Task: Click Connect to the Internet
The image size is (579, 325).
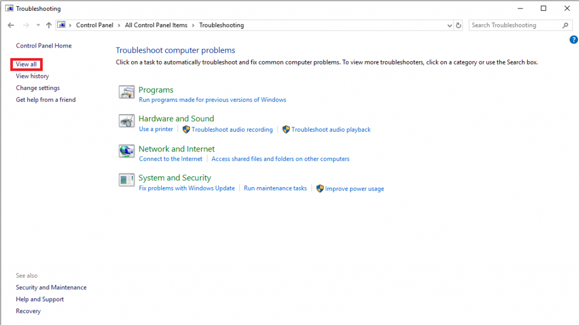Action: 171,159
